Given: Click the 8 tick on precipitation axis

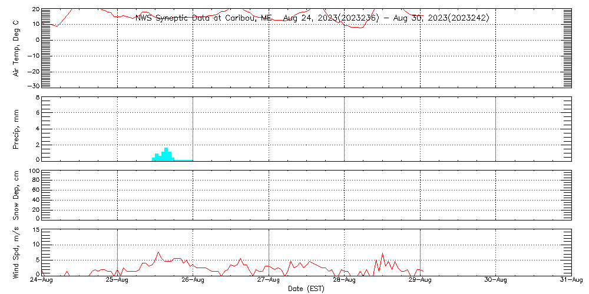Looking at the screenshot, I should (x=37, y=97).
